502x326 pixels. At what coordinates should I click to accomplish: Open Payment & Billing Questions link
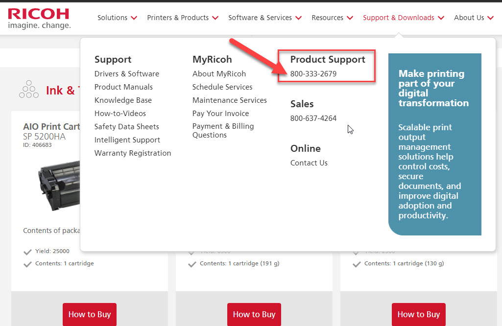tap(223, 131)
